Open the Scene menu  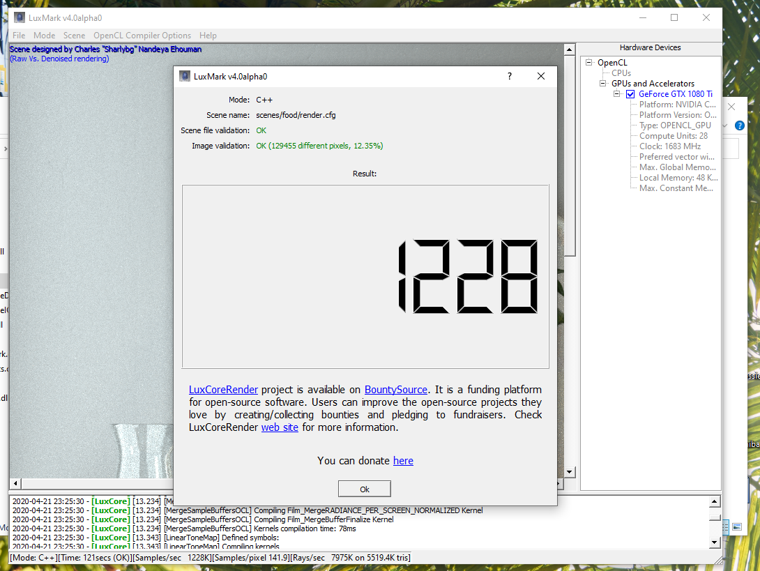pyautogui.click(x=74, y=36)
